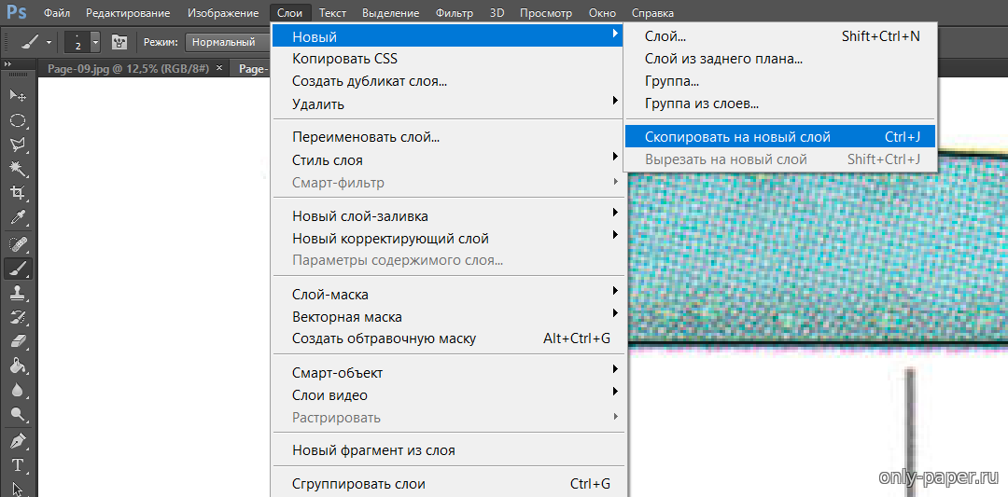Screen dimensions: 1008x497
Task: Select the Crop tool
Action: click(x=17, y=194)
